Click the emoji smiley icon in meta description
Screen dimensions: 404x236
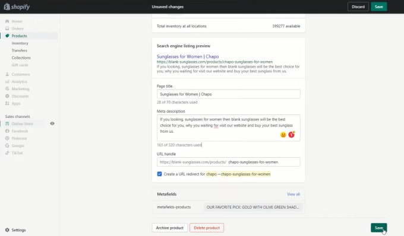(x=283, y=135)
